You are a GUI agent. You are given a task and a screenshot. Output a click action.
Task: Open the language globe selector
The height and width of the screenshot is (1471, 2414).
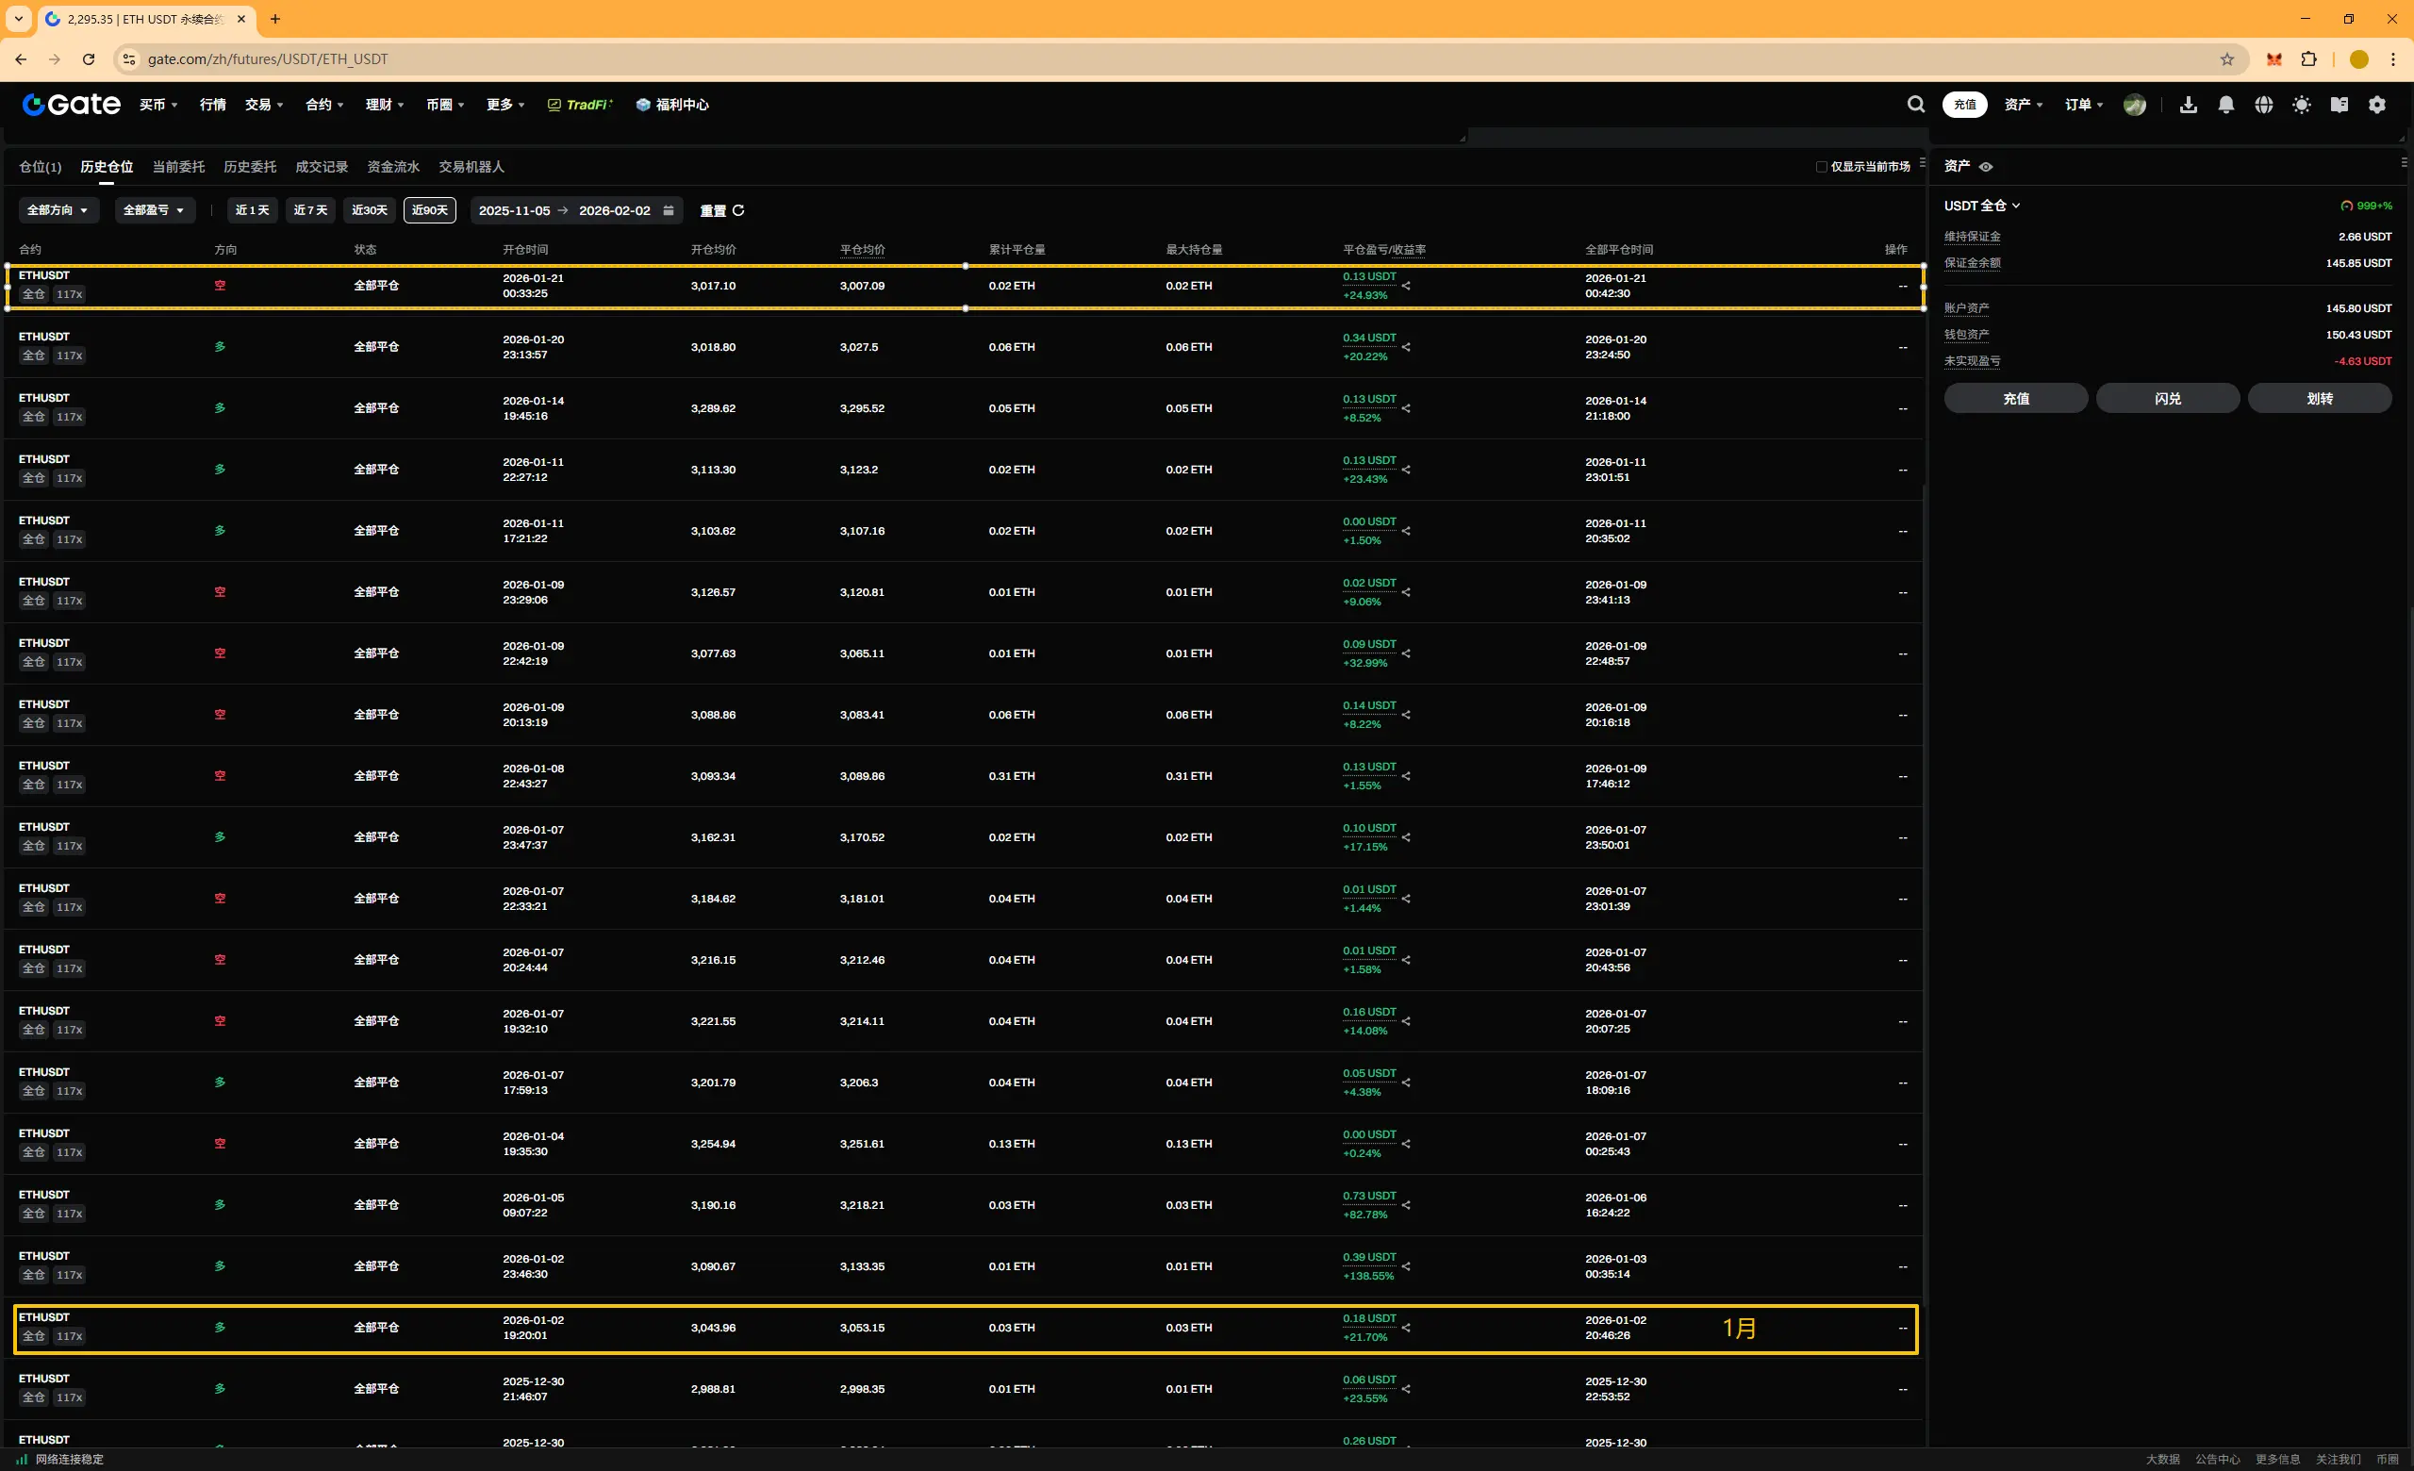coord(2263,105)
